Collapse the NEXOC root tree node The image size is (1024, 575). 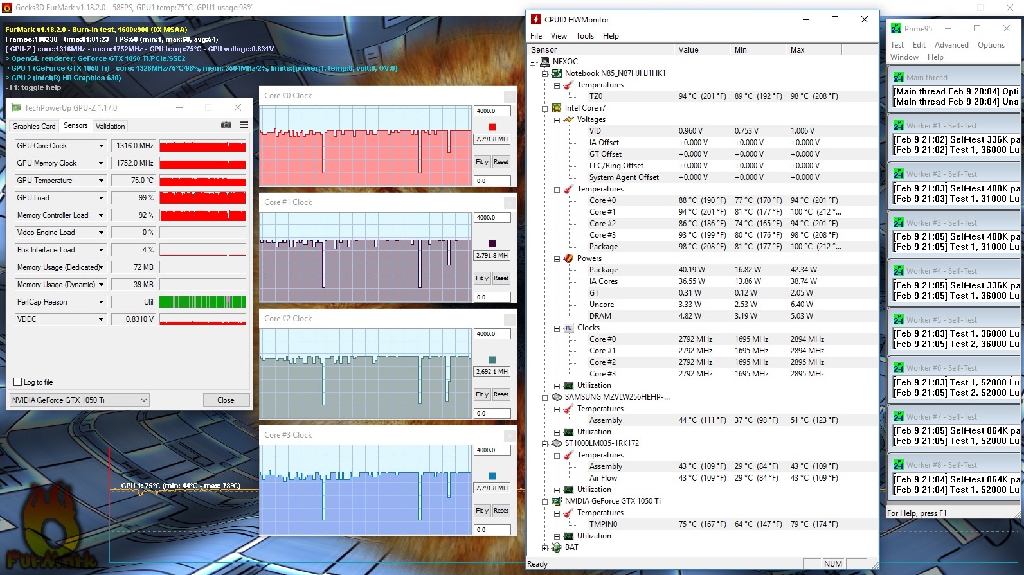click(x=533, y=62)
